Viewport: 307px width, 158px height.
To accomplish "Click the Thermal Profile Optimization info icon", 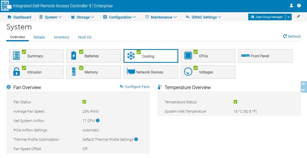I will point(136,139).
